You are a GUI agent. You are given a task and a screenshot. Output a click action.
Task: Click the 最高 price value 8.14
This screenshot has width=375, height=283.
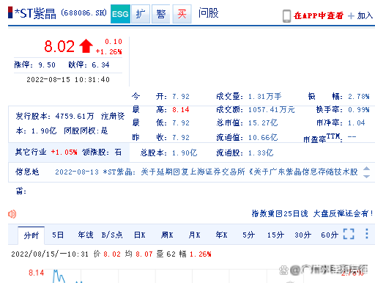181,110
